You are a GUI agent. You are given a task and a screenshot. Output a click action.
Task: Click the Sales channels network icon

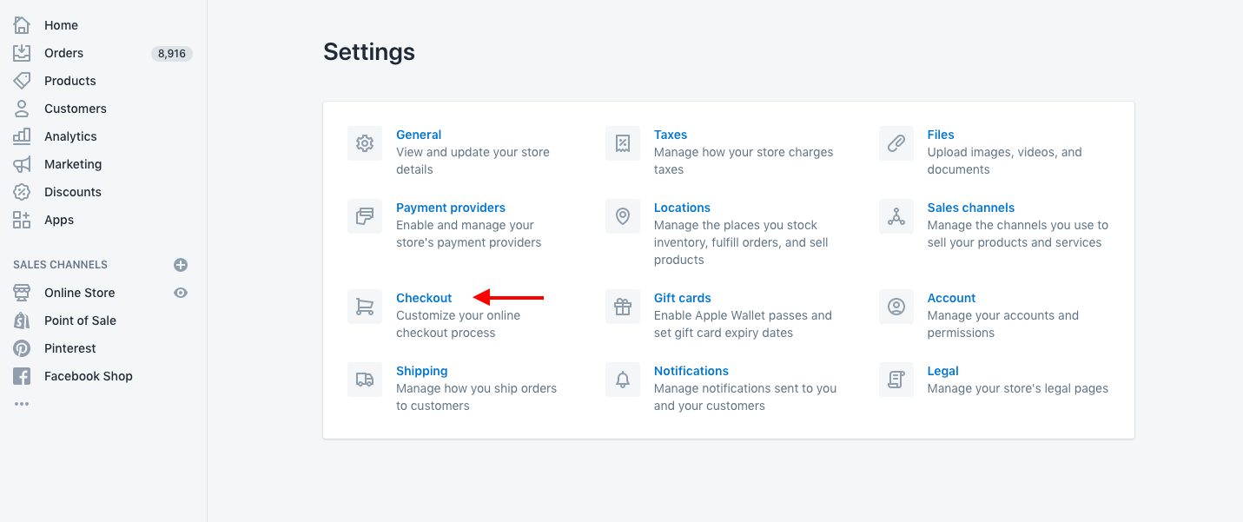[x=896, y=216]
